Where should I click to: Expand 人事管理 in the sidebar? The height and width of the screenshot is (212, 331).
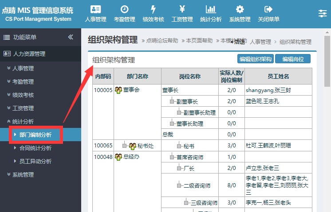pos(23,69)
